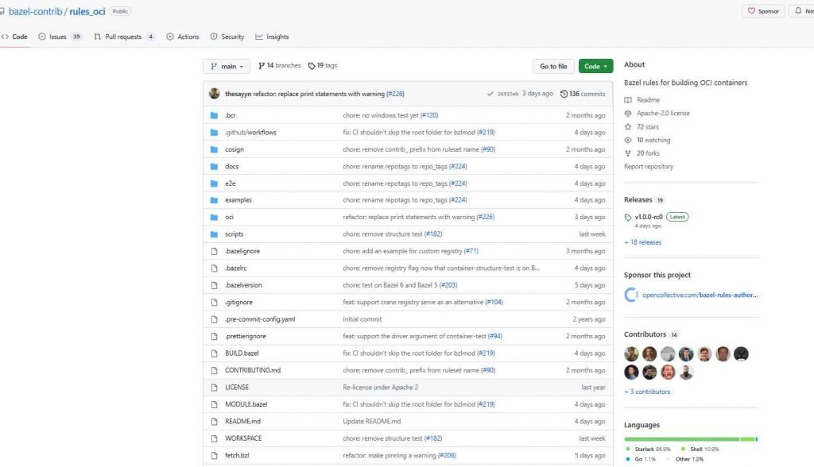This screenshot has height=467, width=814.
Task: Open the CONTRIBUTING.md file
Action: (x=253, y=370)
